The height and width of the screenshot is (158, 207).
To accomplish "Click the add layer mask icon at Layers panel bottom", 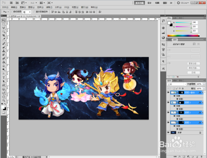I will click(x=184, y=157).
